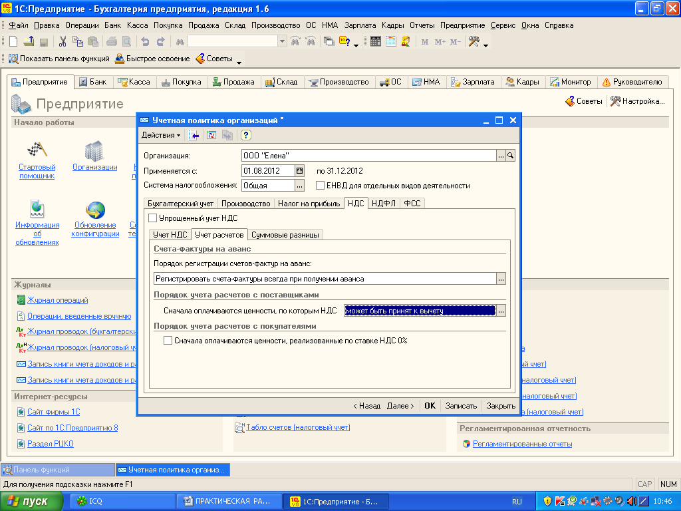Click the Организация input field
The width and height of the screenshot is (681, 511).
point(368,155)
